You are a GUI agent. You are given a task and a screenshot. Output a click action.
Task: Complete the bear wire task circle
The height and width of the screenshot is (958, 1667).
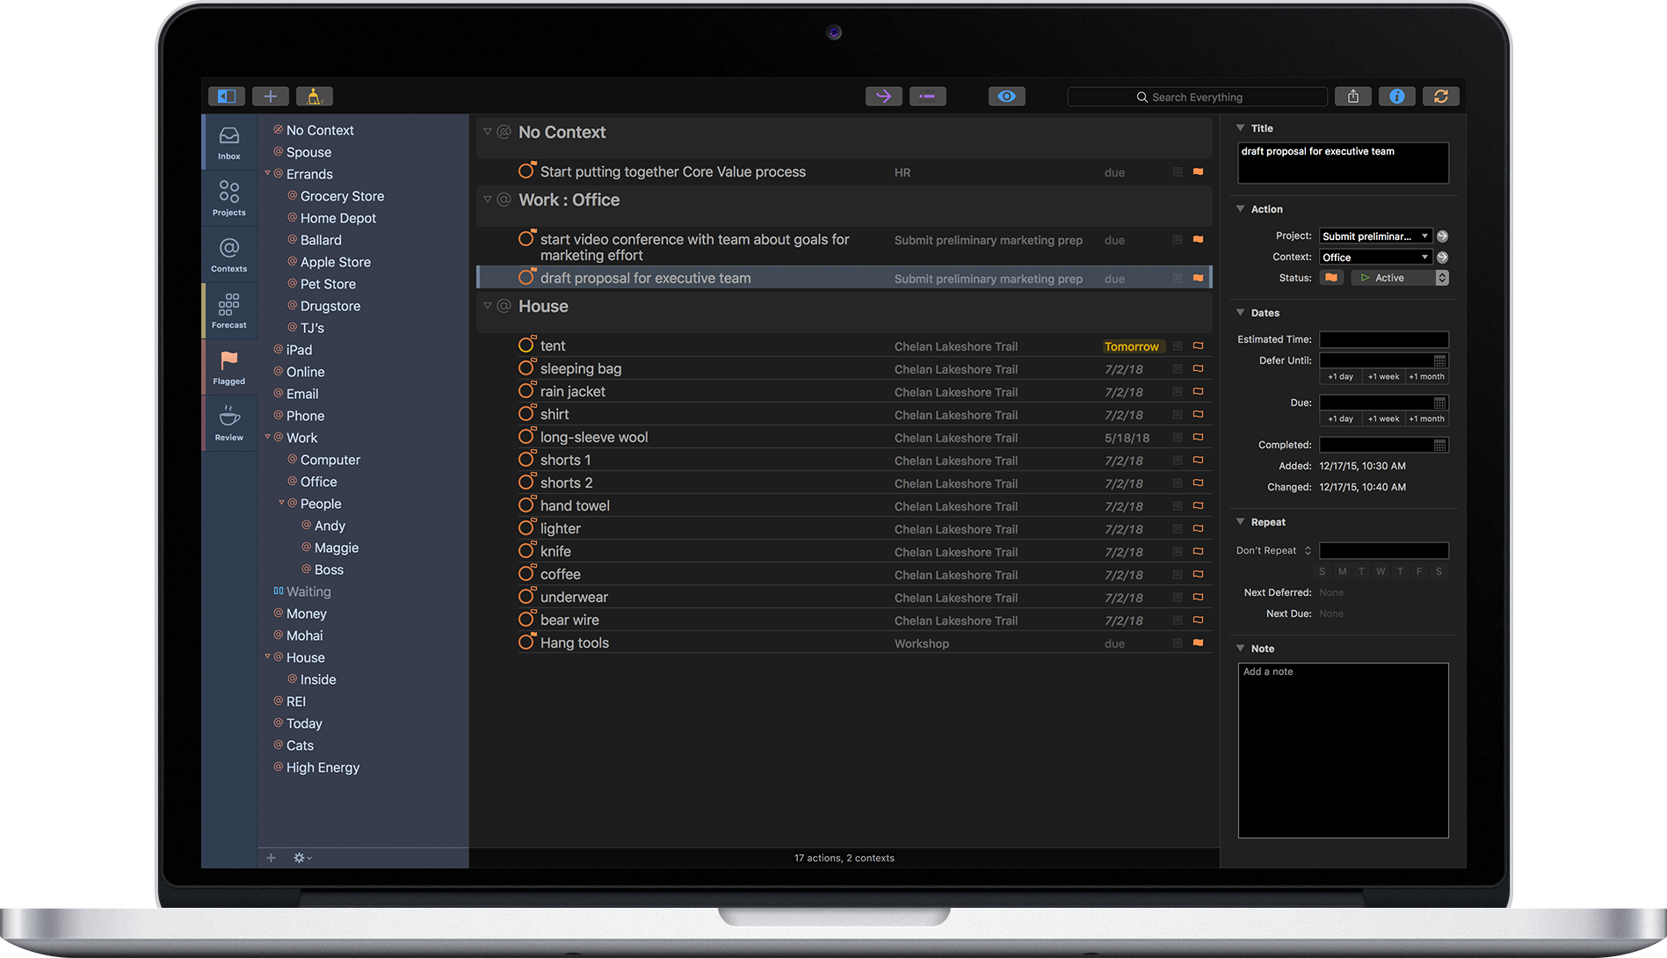(x=526, y=620)
